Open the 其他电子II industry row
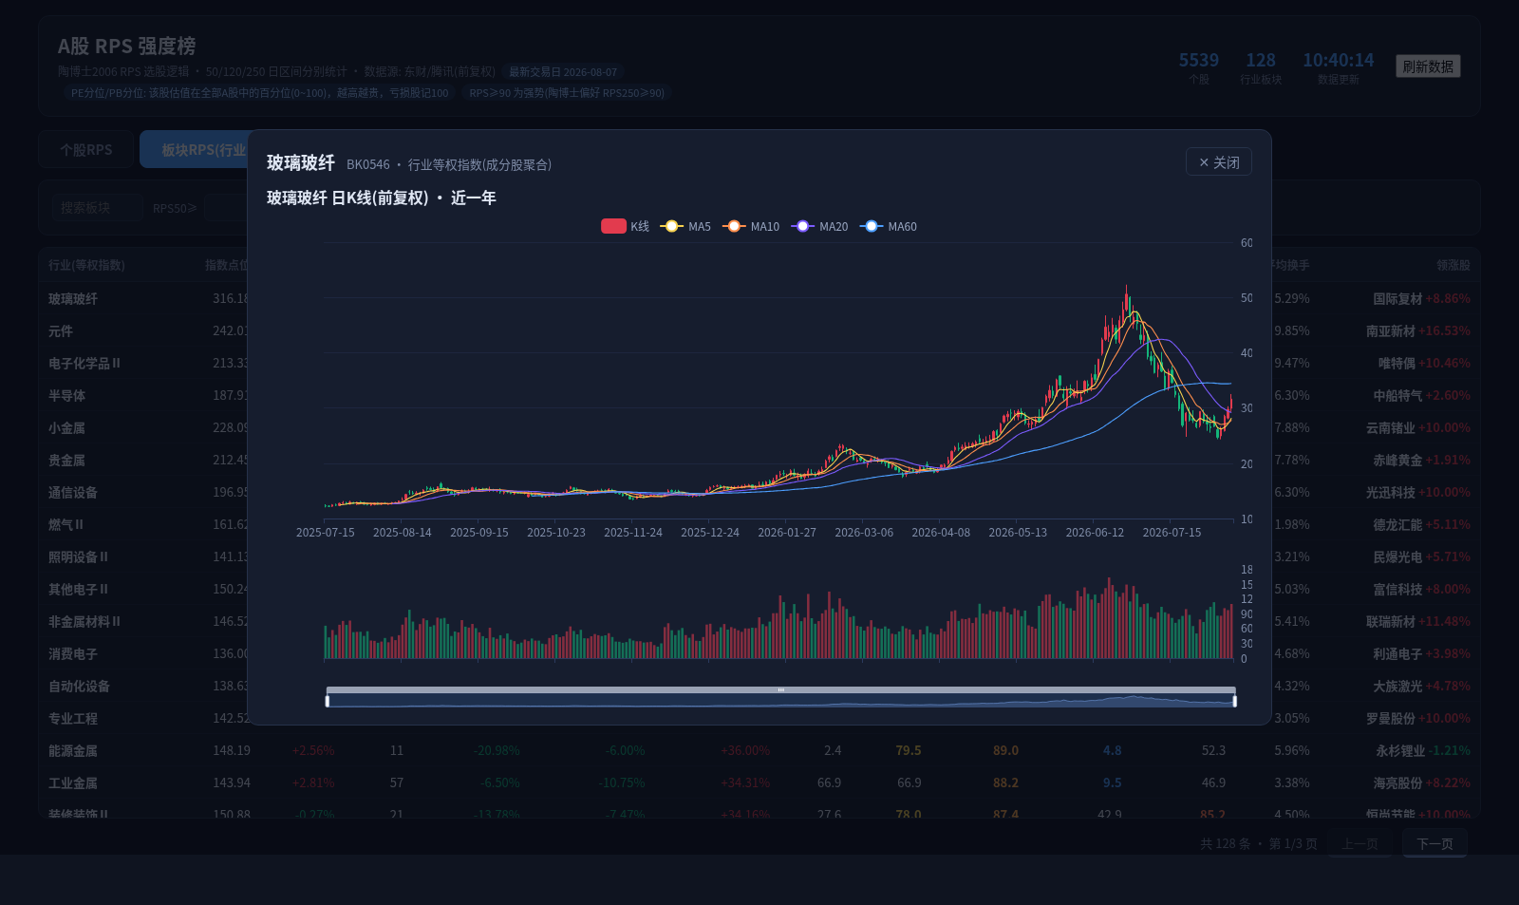Image resolution: width=1519 pixels, height=905 pixels. (x=759, y=590)
